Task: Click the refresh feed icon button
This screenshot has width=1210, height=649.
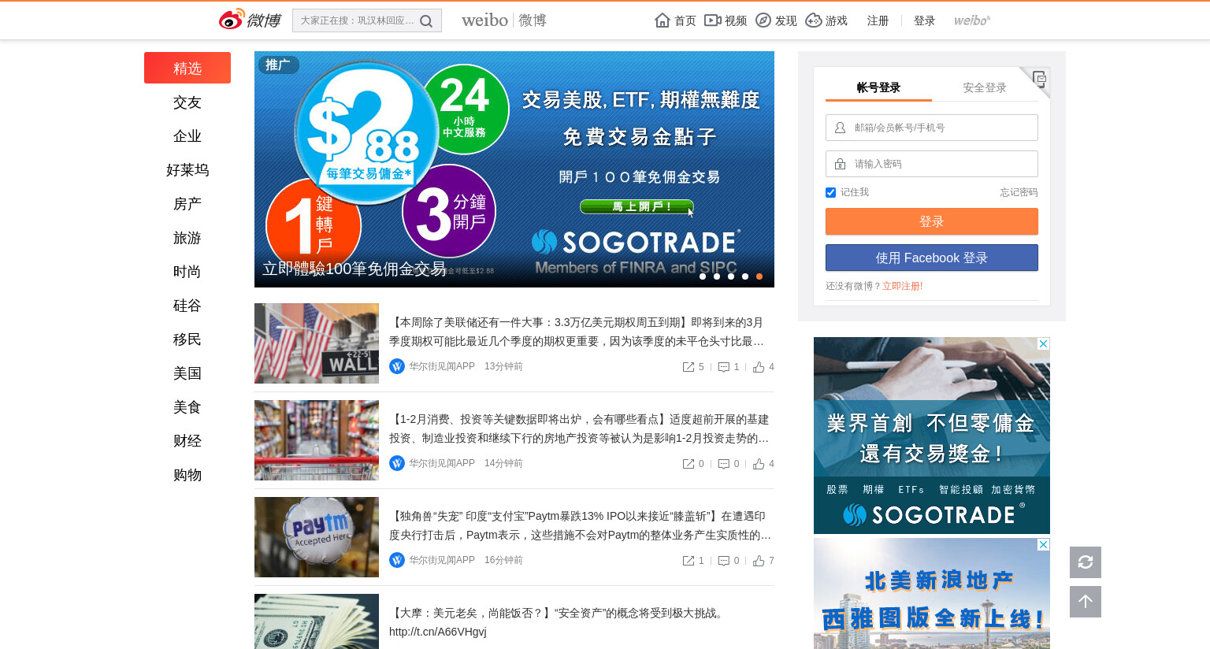Action: tap(1086, 562)
